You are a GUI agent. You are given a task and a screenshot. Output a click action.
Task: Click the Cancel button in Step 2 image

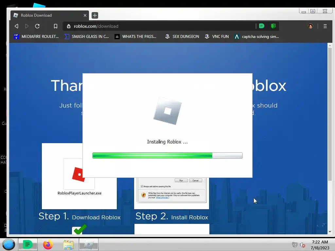coord(196,180)
